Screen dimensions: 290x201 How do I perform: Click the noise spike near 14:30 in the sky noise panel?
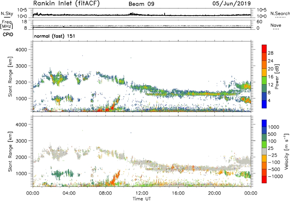coord(165,14)
